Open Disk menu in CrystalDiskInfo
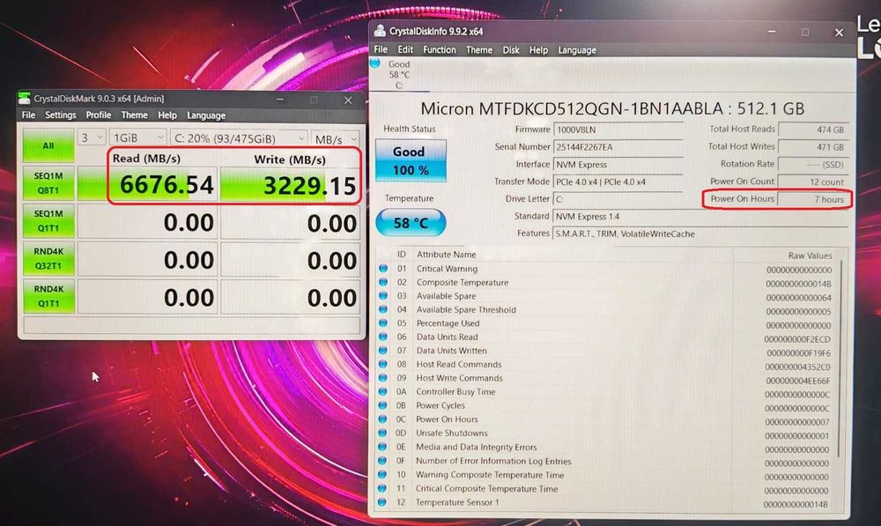This screenshot has height=526, width=881. point(511,50)
